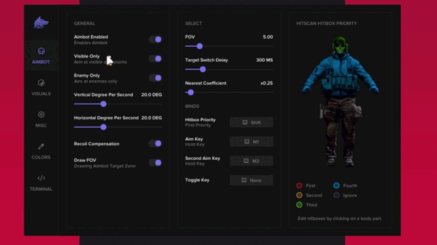Click the Vertical Degree 20.0 DEG value
The width and height of the screenshot is (437, 245).
[x=152, y=95]
